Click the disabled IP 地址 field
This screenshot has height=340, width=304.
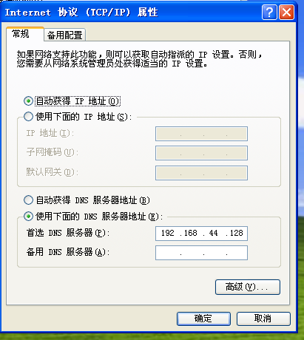(x=201, y=134)
